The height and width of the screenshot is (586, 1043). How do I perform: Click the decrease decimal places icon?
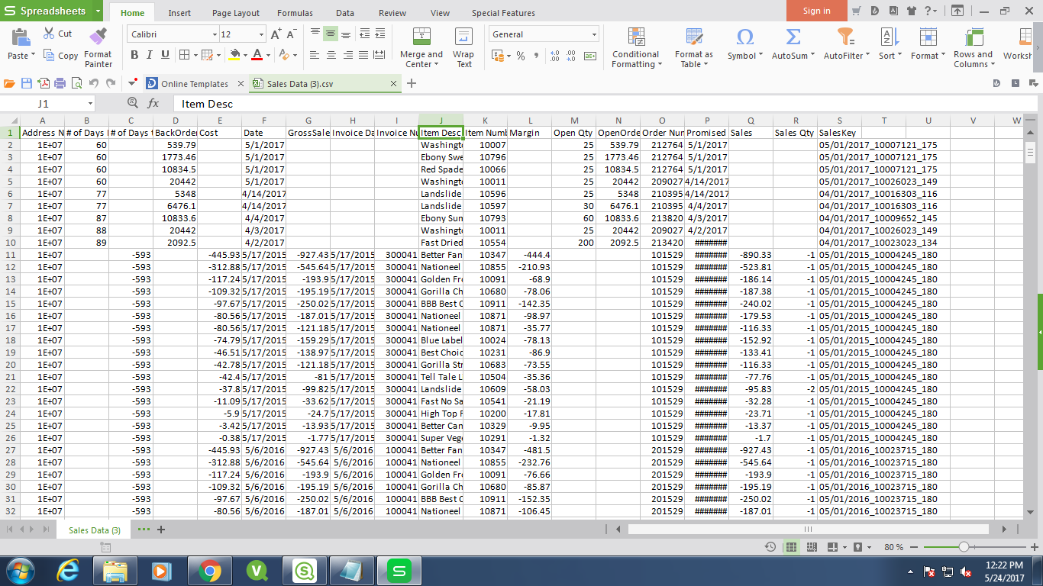point(572,56)
